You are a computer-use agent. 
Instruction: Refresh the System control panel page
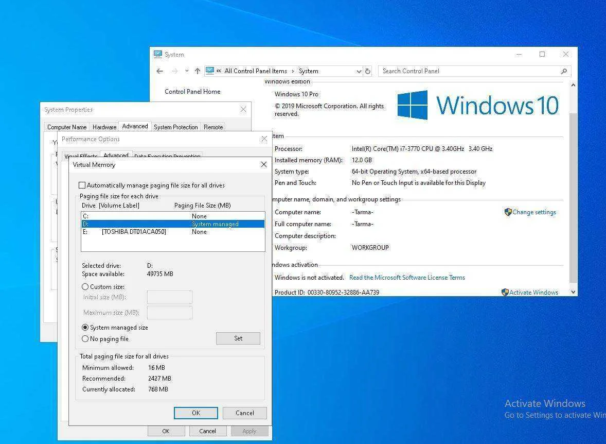[368, 71]
